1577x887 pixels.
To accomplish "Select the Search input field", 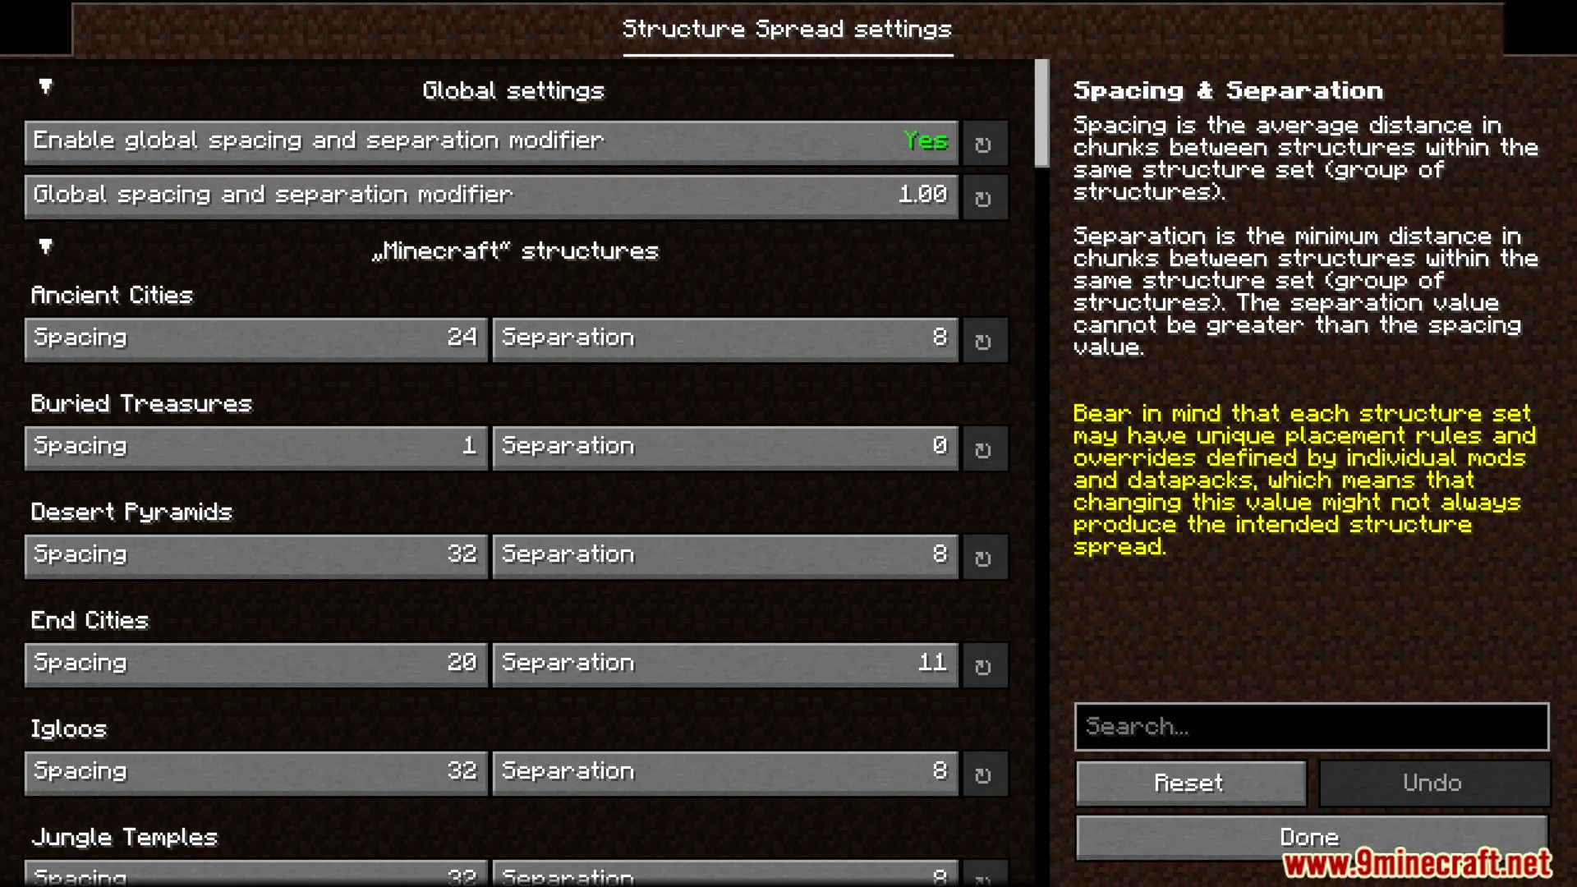I will point(1312,727).
